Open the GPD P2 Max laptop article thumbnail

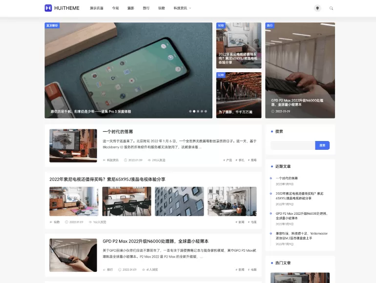point(73,255)
